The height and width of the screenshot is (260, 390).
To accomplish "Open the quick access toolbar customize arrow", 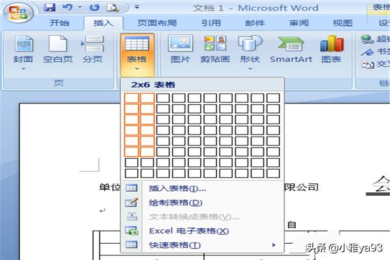I will [x=136, y=8].
